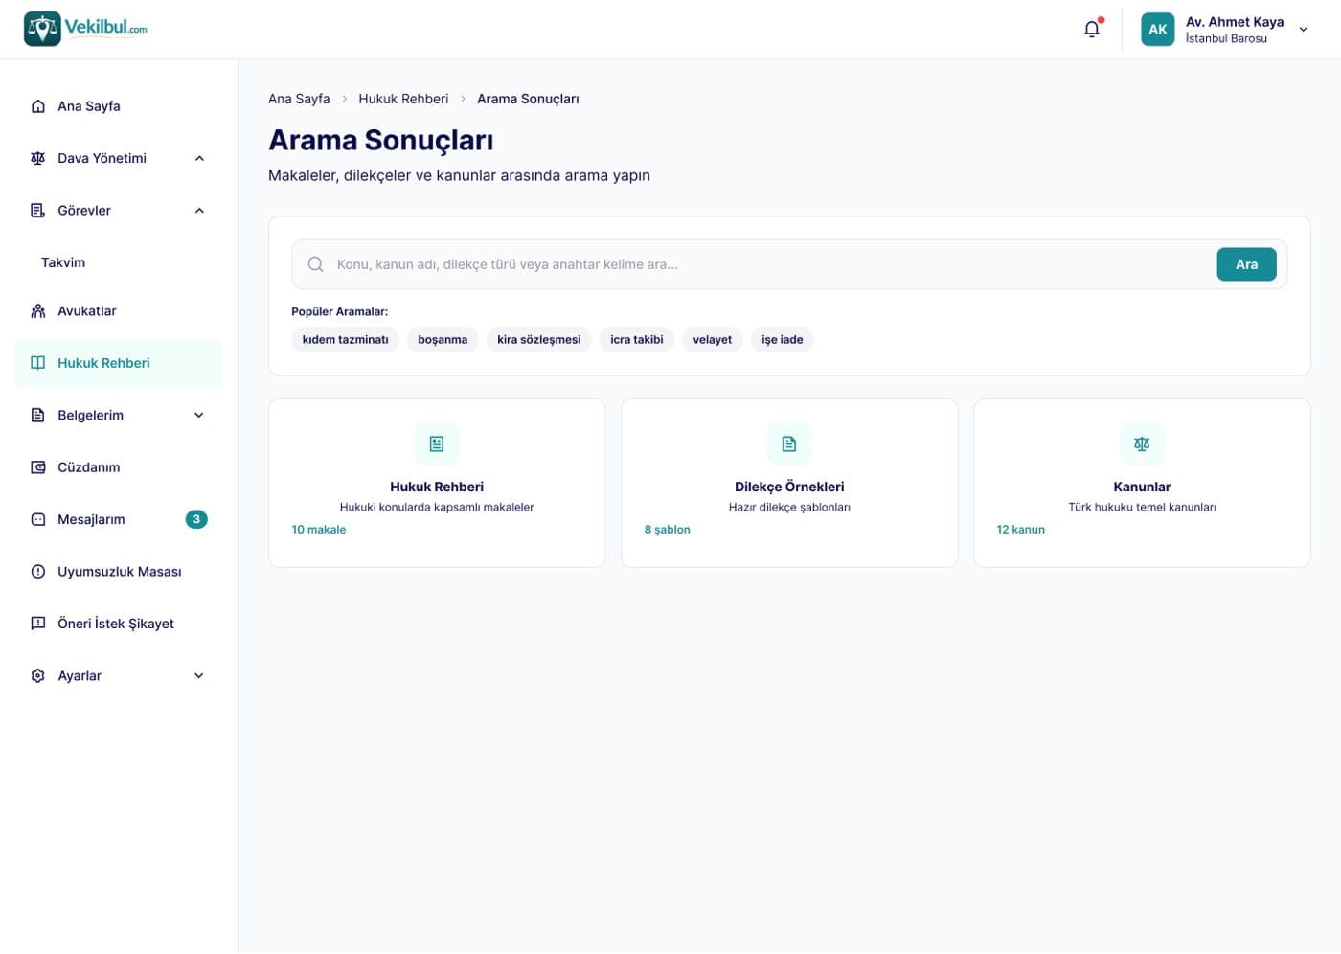This screenshot has width=1341, height=954.
Task: Click the AK user avatar
Action: point(1157,29)
